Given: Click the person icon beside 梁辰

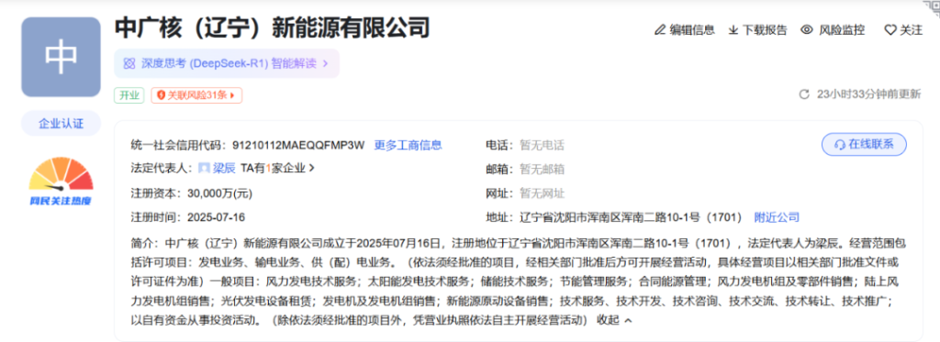Looking at the screenshot, I should tap(204, 169).
